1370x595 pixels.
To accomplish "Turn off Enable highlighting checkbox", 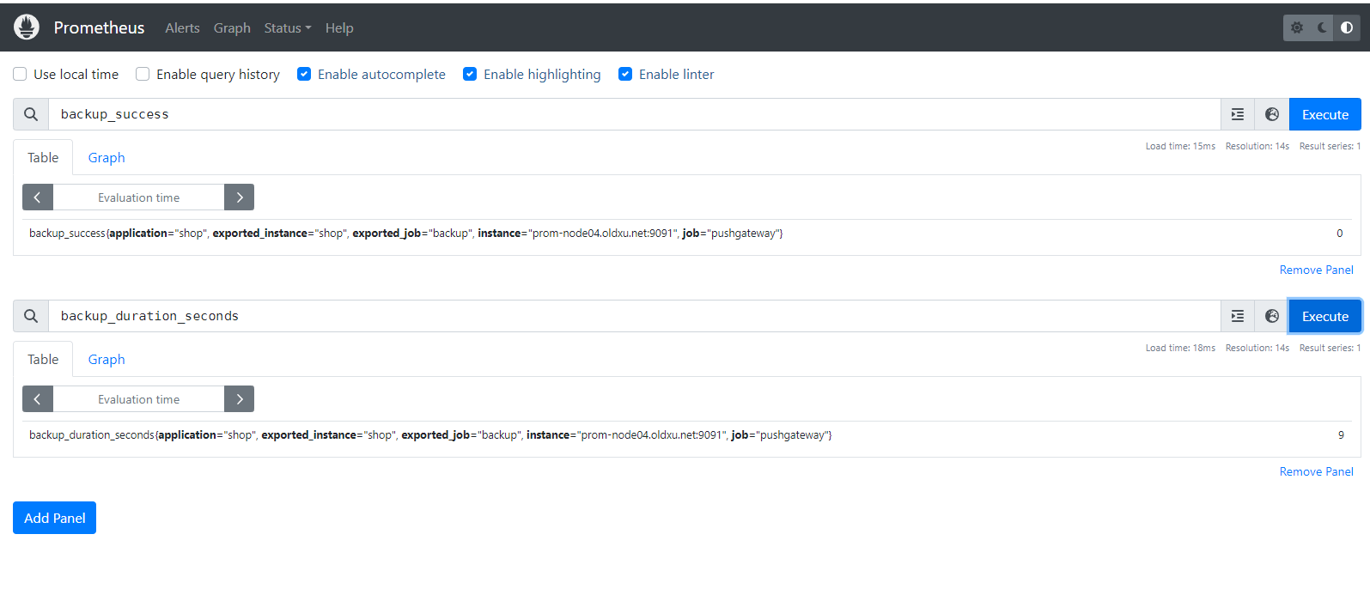I will tap(470, 74).
